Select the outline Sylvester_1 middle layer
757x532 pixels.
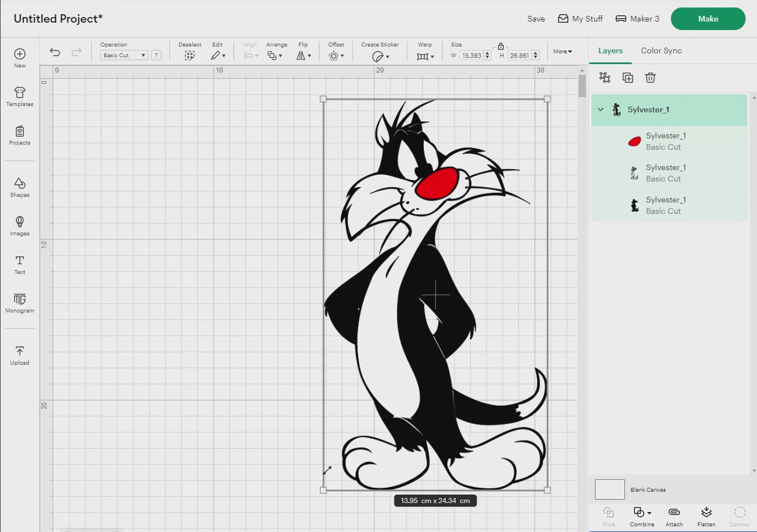pos(669,173)
